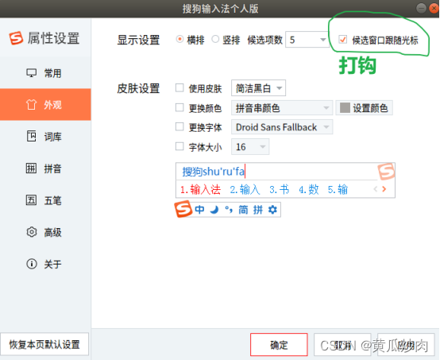
Task: Close the 搜狗输入法个人版 window
Action: coord(434,8)
